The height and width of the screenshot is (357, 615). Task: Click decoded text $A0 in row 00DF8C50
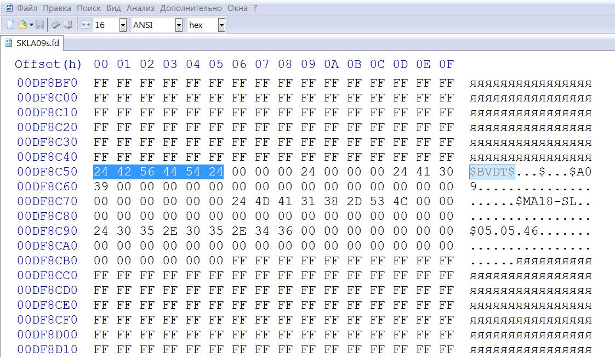pos(580,172)
